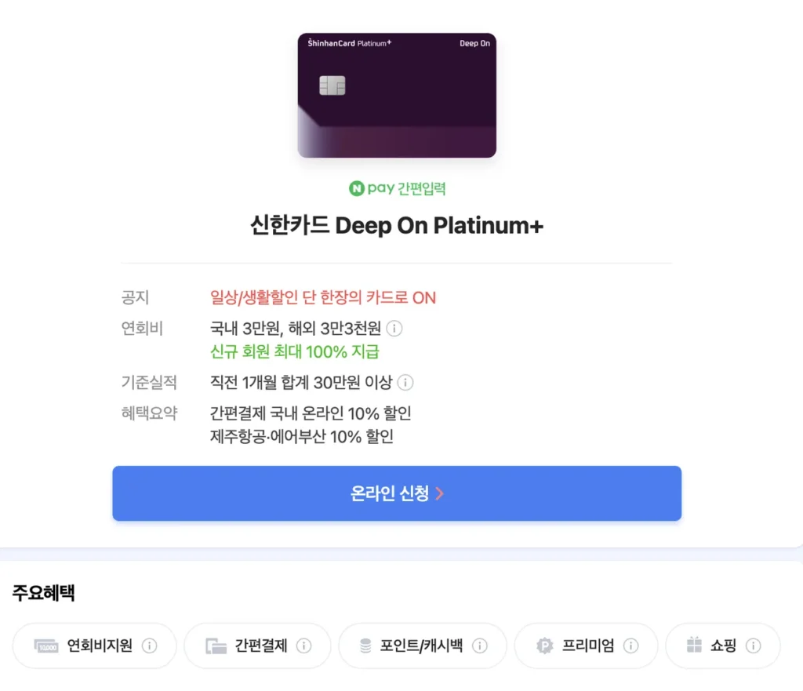Select the 프리미엄 benefit chip
Viewport: 803px width, 691px height.
[x=586, y=646]
